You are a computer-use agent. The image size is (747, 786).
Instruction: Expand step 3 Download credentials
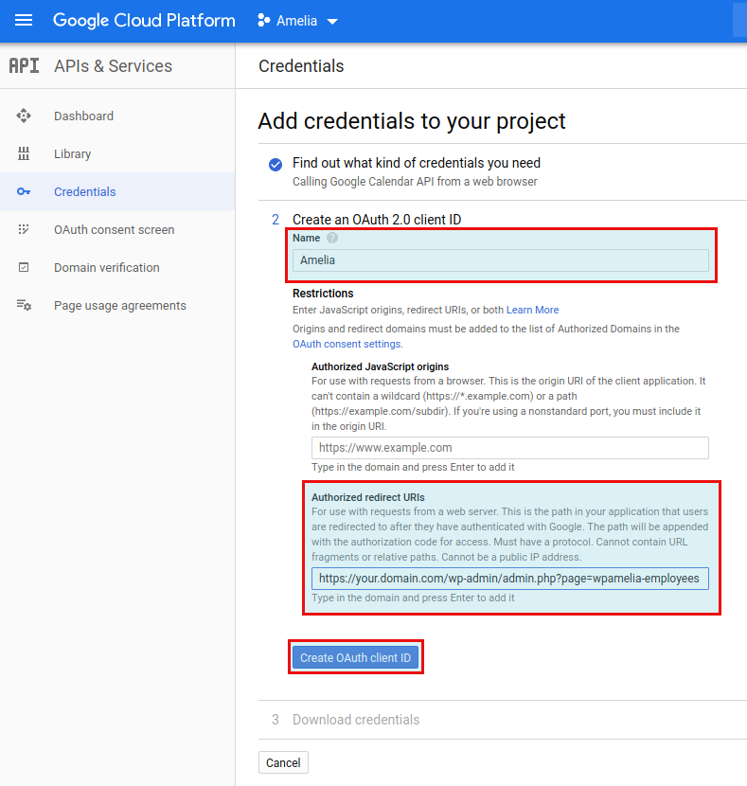click(x=356, y=720)
